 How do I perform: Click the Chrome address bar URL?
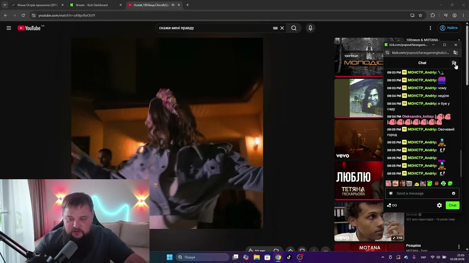67,15
